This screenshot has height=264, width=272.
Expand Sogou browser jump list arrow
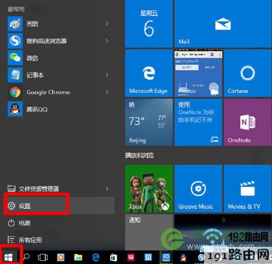pyautogui.click(x=107, y=41)
